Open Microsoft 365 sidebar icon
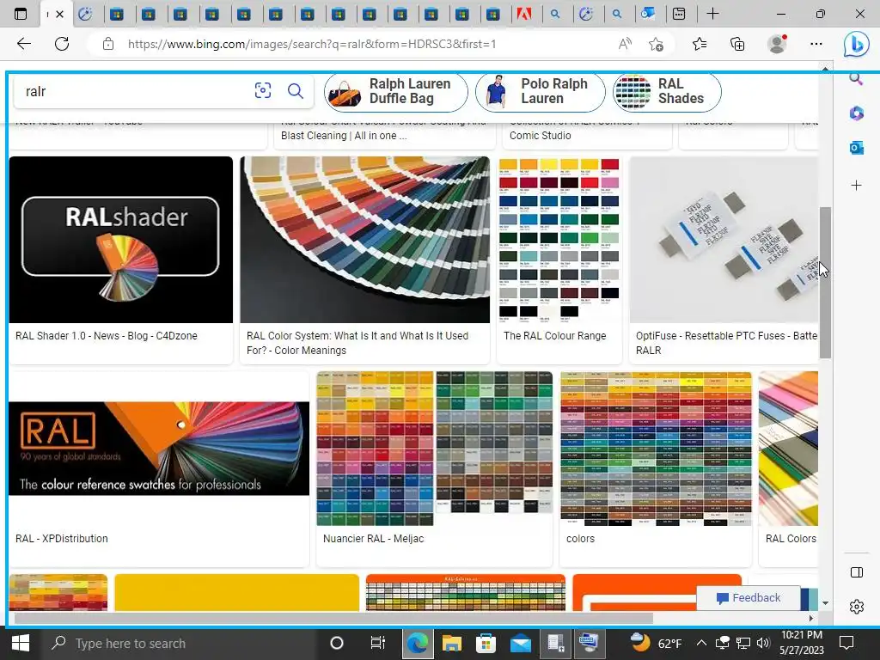This screenshot has width=880, height=660. click(x=857, y=113)
